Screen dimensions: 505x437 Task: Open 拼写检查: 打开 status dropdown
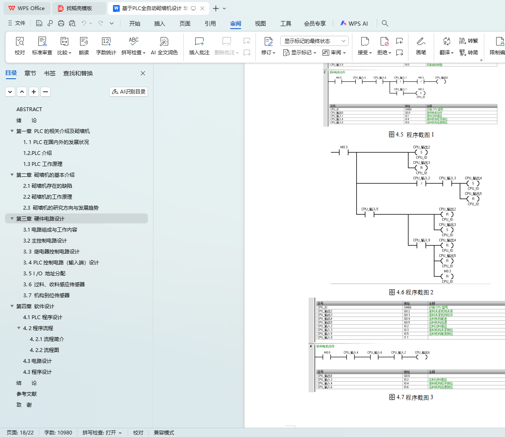coord(102,432)
